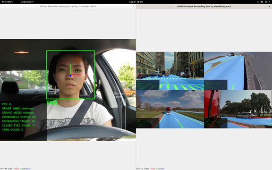
Task: Select the Vehicle Event Recording title bar
Action: pos(204,7)
